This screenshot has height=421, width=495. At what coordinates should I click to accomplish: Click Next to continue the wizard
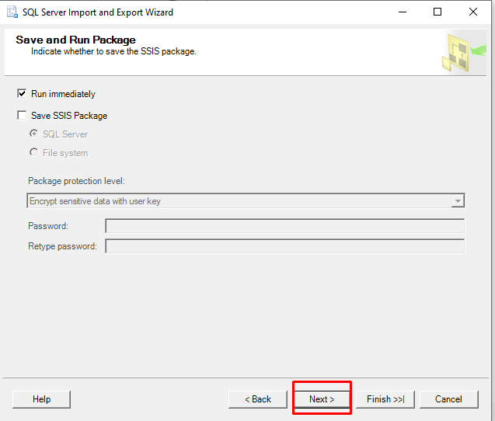point(322,399)
